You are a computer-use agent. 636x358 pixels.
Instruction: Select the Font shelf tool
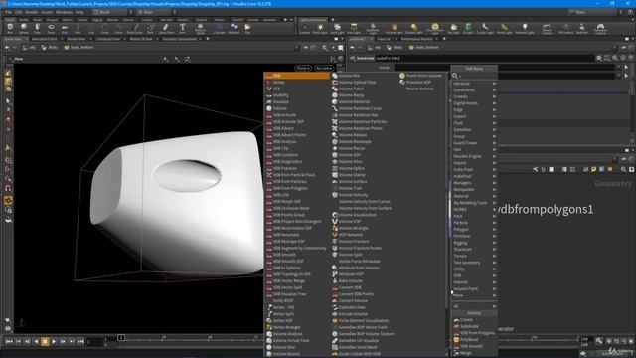pyautogui.click(x=182, y=29)
